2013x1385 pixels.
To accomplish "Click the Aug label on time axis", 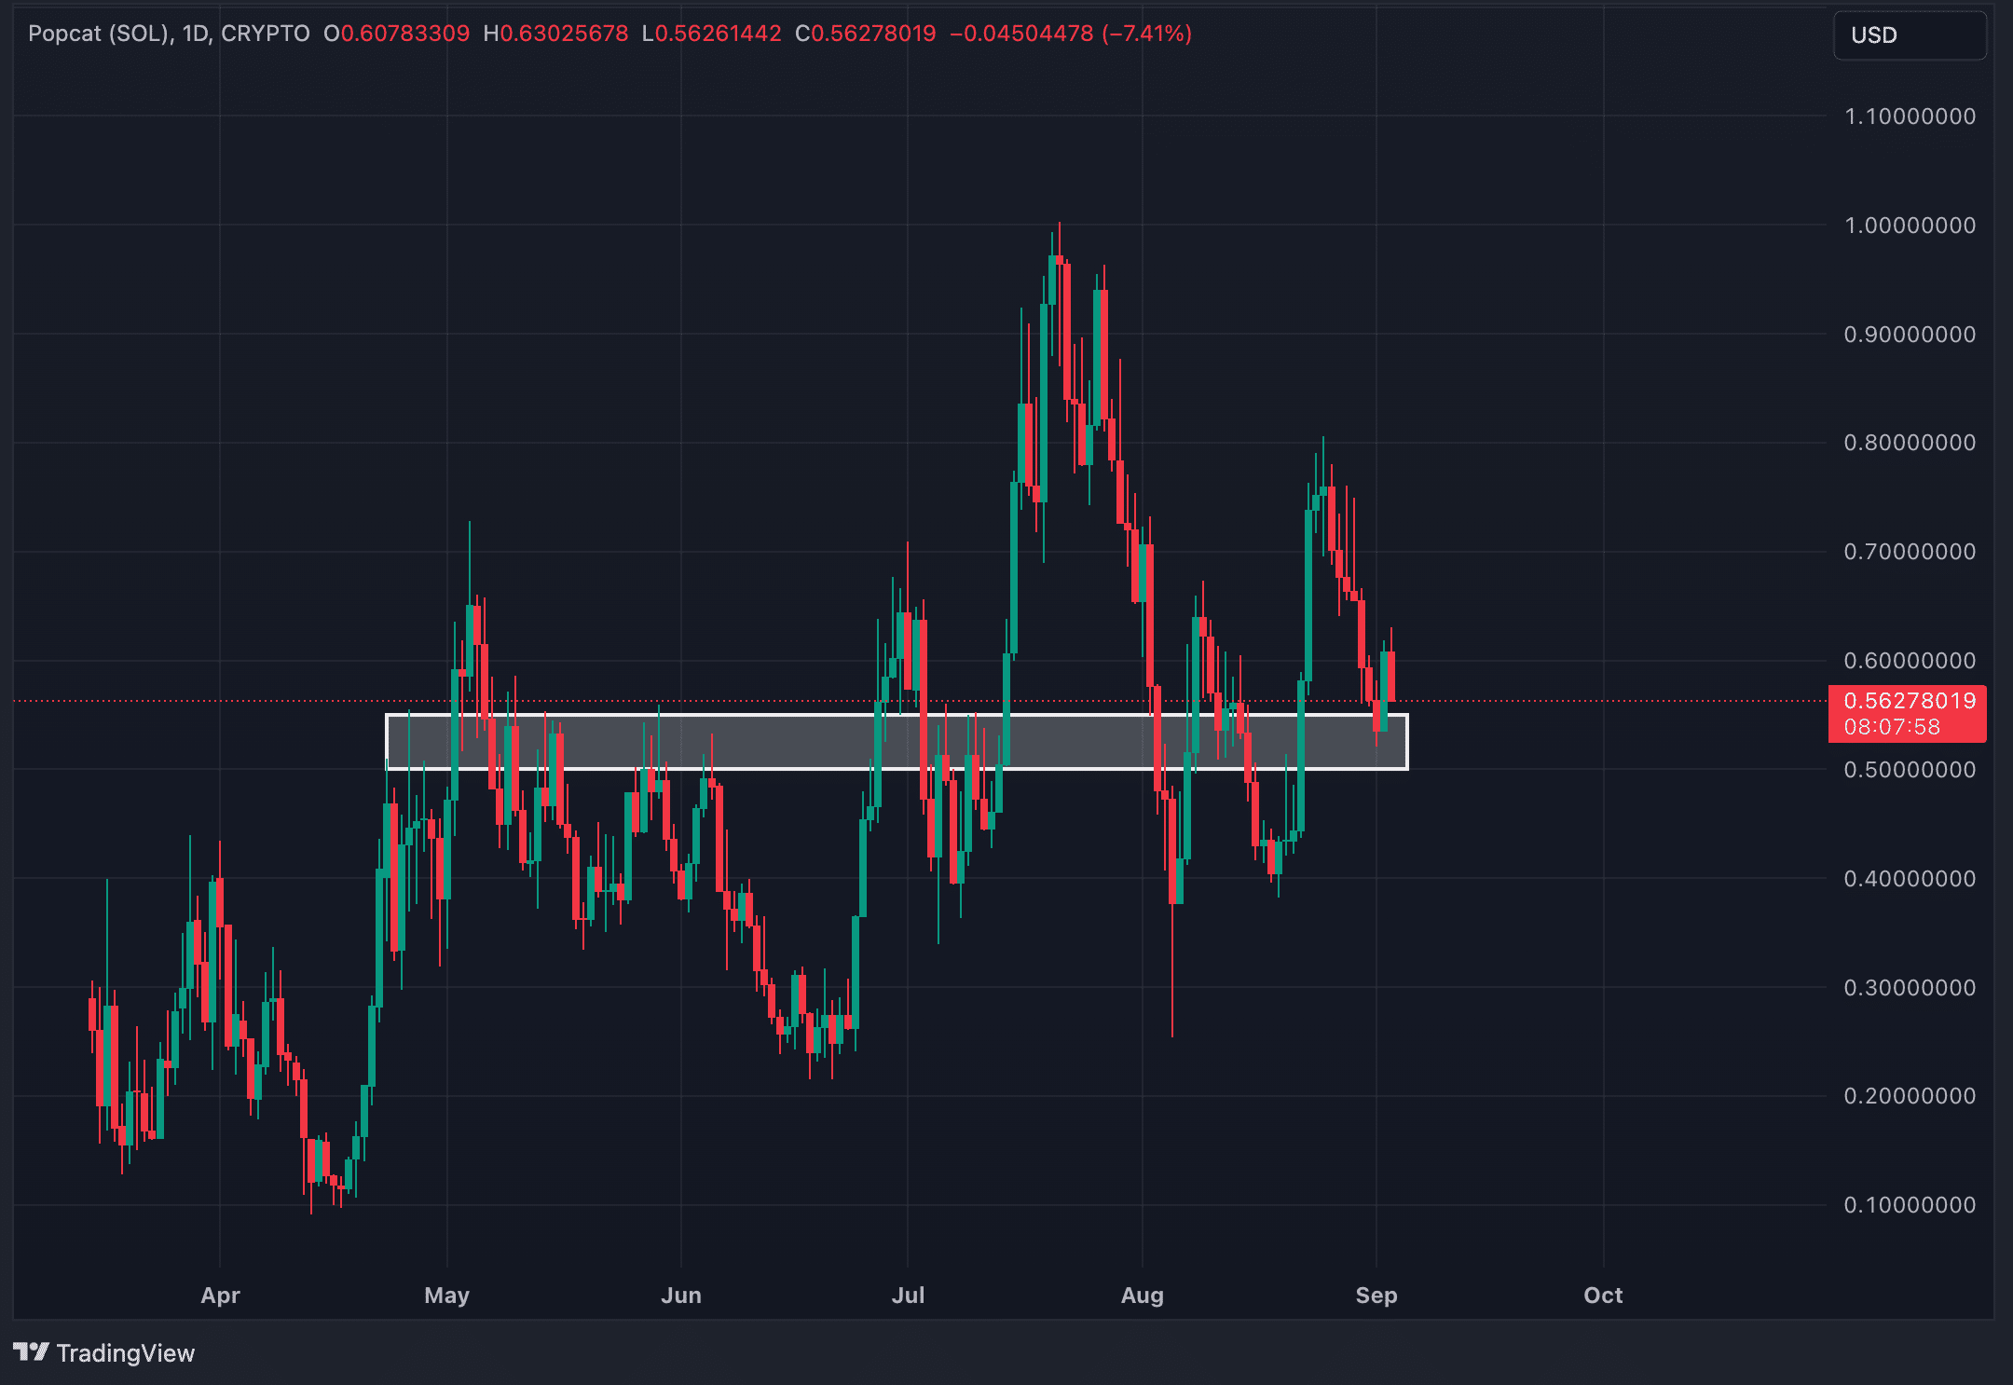I will [1143, 1296].
